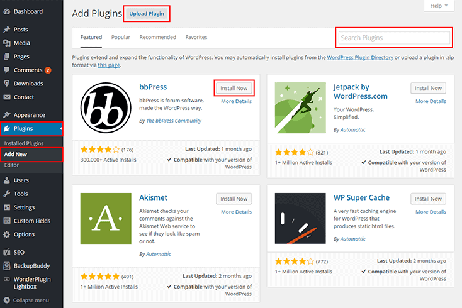Click the Tools wrench icon

coord(6,194)
